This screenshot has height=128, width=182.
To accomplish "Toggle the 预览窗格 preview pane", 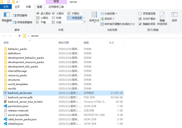I will pyautogui.click(x=20, y=15).
